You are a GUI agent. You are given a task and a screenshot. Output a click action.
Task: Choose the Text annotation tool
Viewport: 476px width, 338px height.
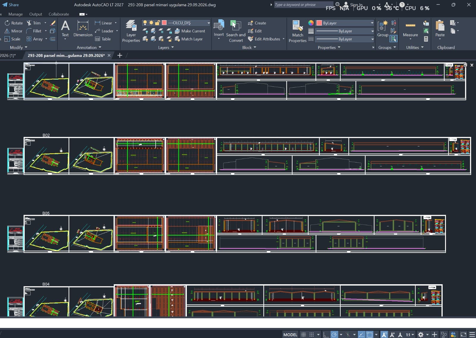(65, 29)
